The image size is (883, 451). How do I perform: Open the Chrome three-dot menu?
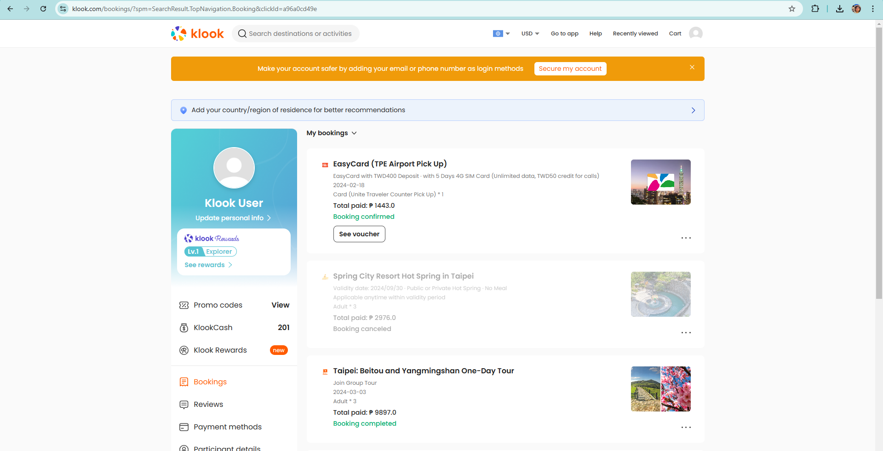point(873,9)
